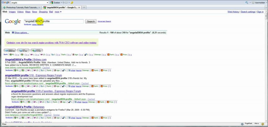Close the angelaE8654 profile tab
Viewport: 268px width, 127px height.
(79, 8)
